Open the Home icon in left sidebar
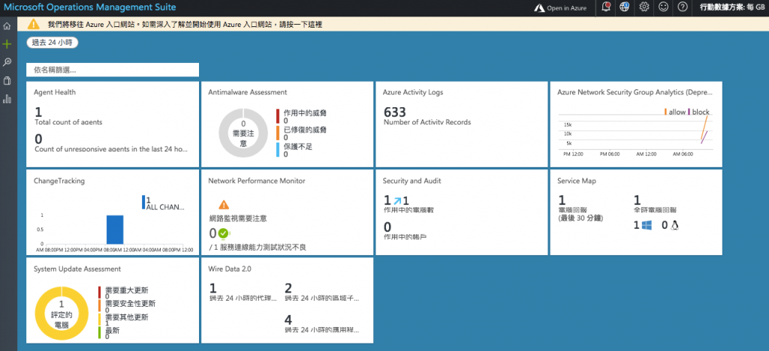This screenshot has height=351, width=769. 7,25
